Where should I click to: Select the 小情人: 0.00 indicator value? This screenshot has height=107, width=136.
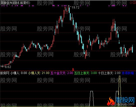[x=19, y=73]
